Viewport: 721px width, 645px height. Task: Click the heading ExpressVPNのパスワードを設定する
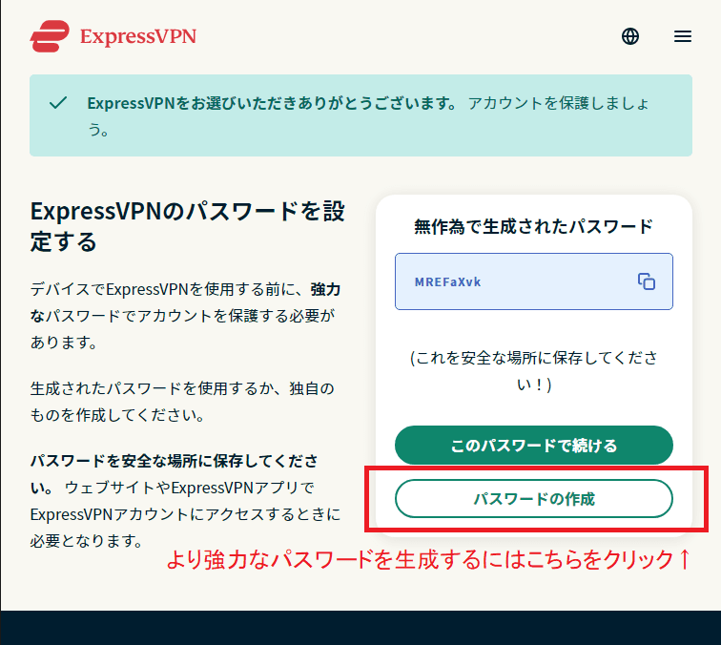click(188, 226)
